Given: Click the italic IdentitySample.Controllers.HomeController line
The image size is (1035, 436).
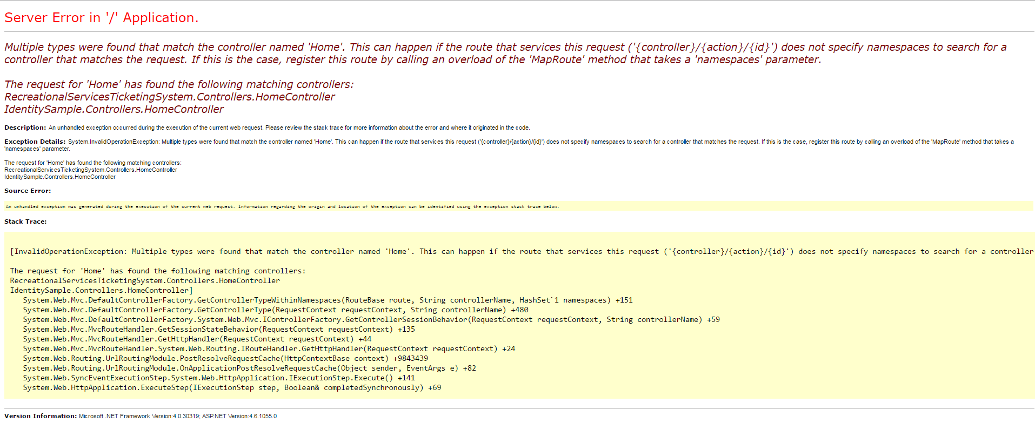Looking at the screenshot, I should point(114,109).
